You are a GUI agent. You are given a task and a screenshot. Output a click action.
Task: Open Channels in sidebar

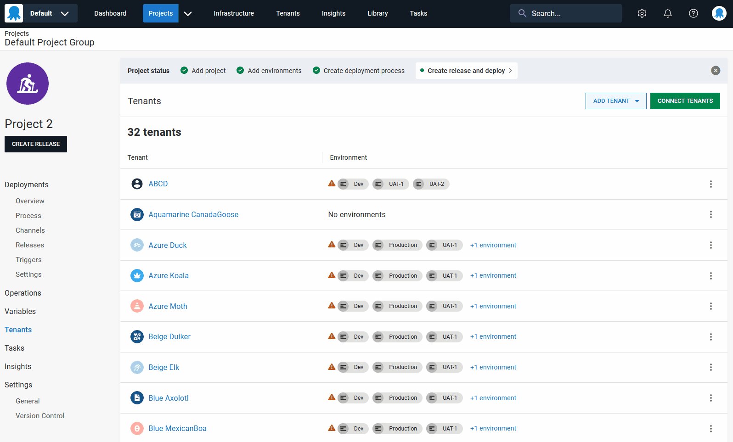click(30, 230)
